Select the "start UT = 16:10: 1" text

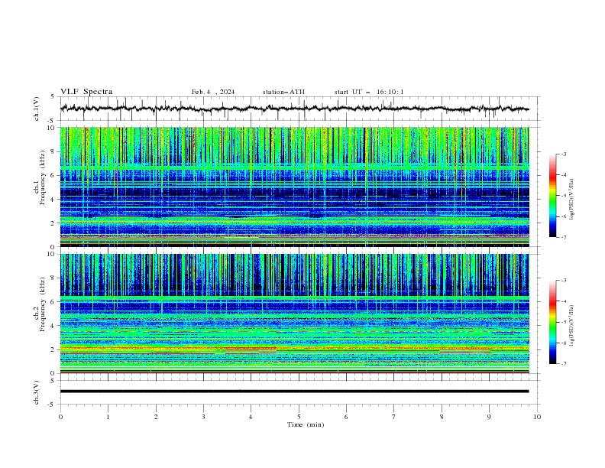point(369,92)
